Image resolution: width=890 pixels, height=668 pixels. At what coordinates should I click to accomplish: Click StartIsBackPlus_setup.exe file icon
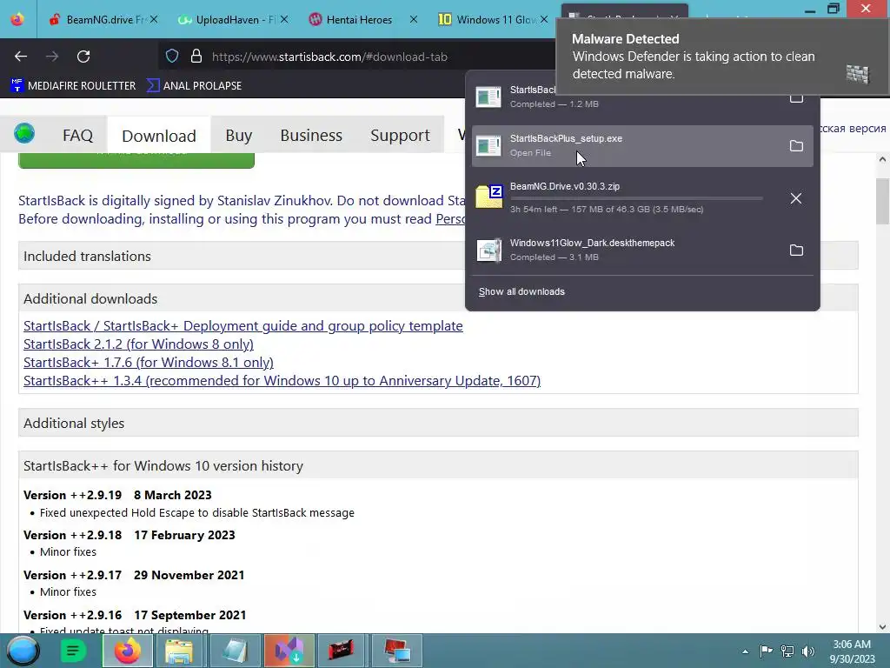click(488, 146)
